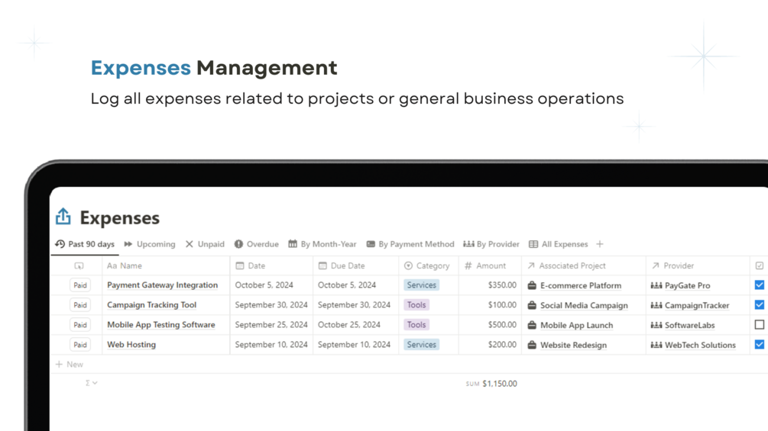Click the Date column header
This screenshot has width=768, height=431.
tap(271, 265)
